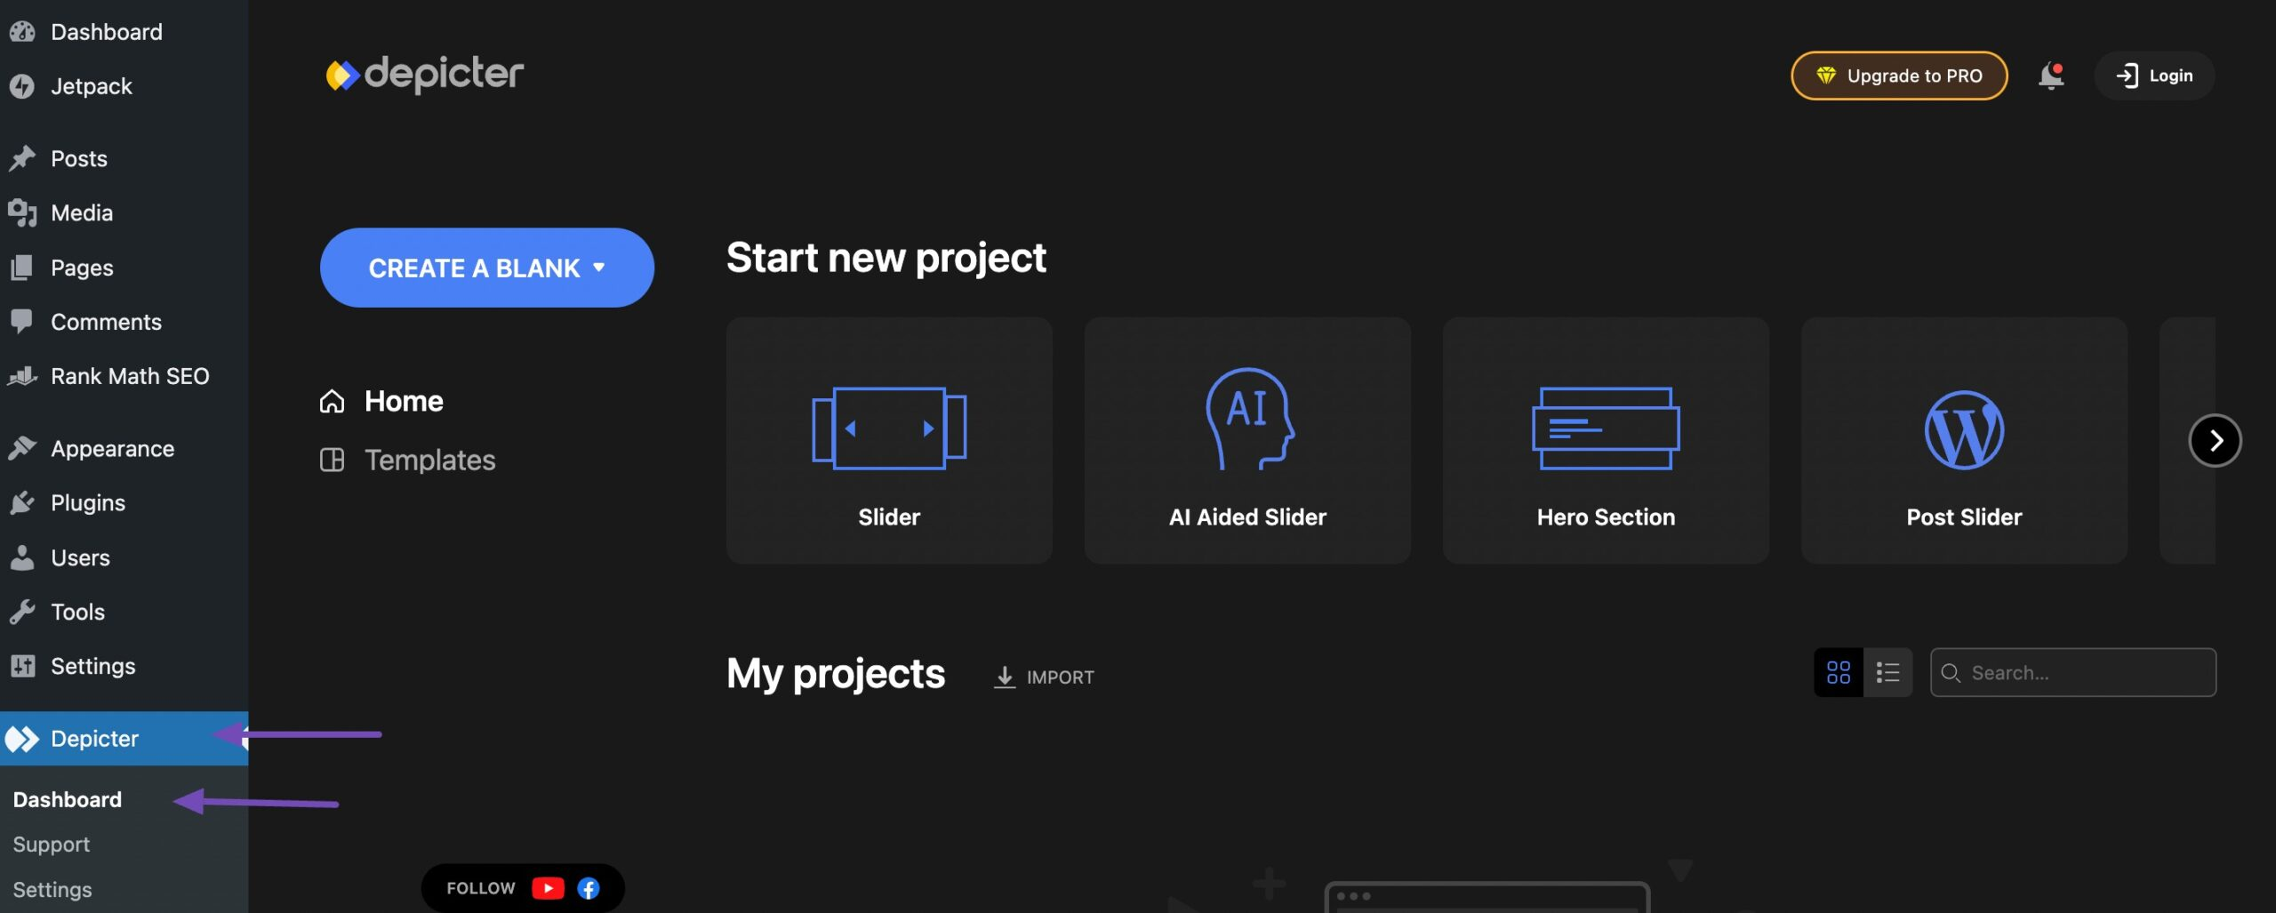Screen dimensions: 2276x913
Task: Open the Templates section
Action: point(429,460)
